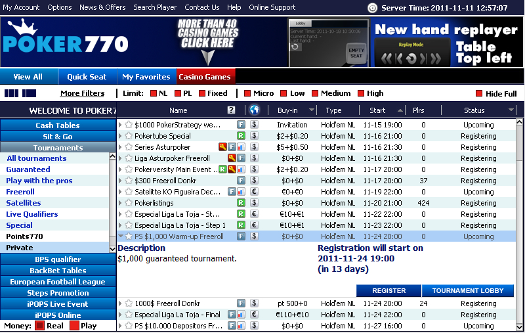Click the green R icon on Pokerlistings row
The height and width of the screenshot is (333, 525).
coord(241,203)
